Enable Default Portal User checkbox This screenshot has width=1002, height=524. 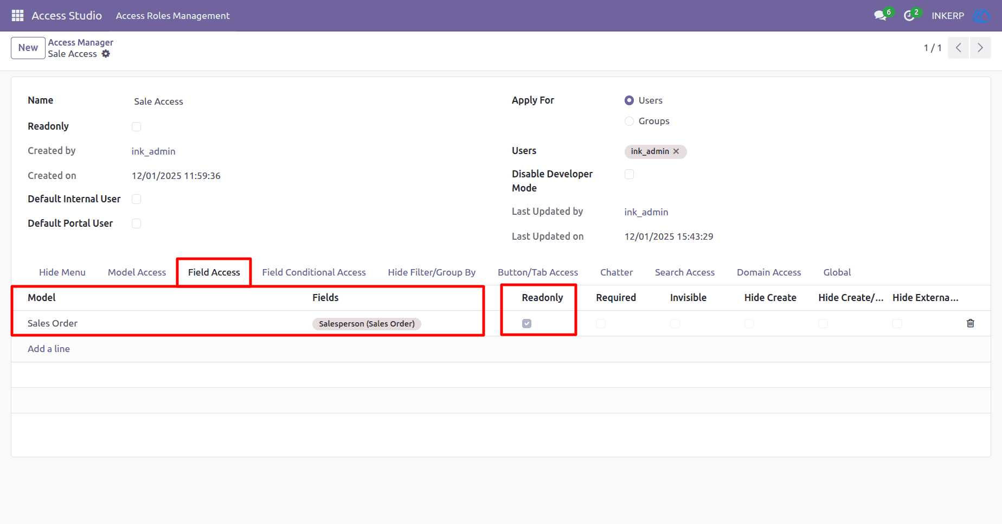click(x=136, y=223)
